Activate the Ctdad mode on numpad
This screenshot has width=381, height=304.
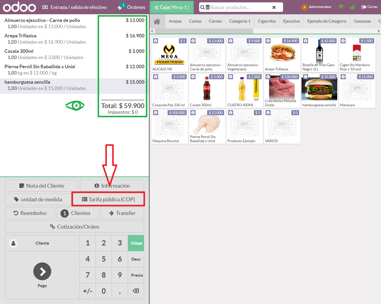coord(136,243)
